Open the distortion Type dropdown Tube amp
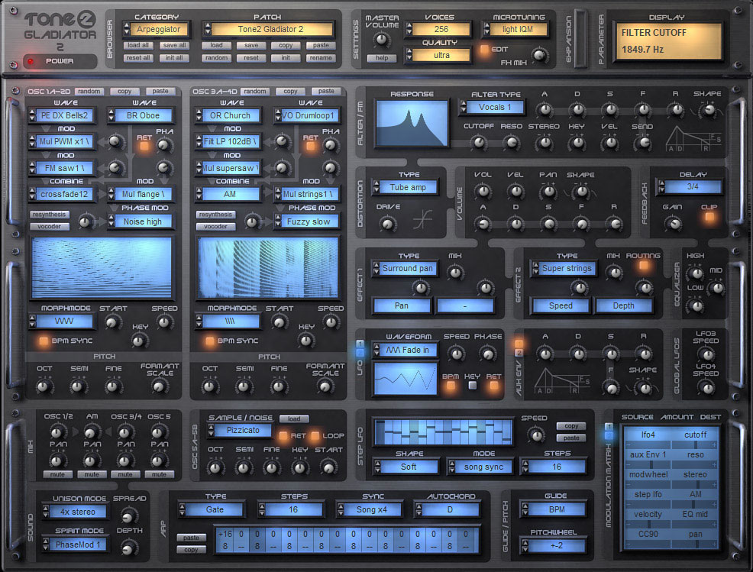The width and height of the screenshot is (753, 572). 405,187
